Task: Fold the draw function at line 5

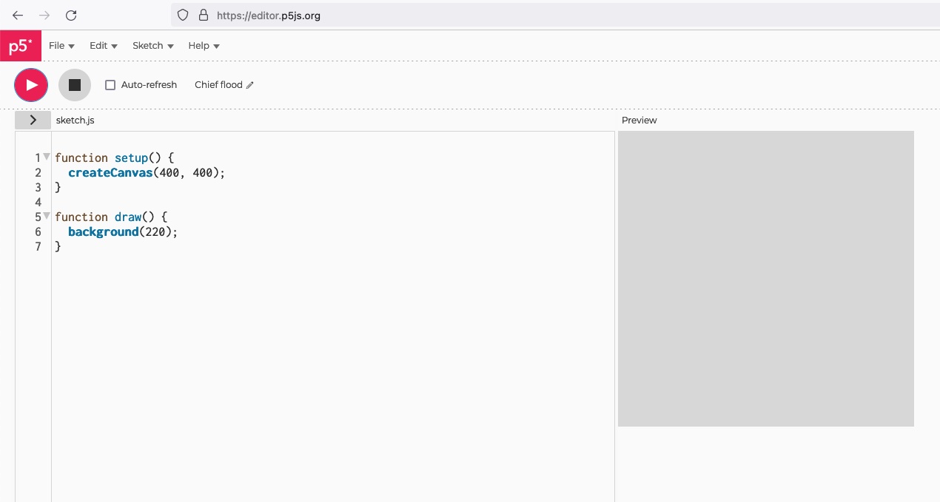Action: pyautogui.click(x=47, y=216)
